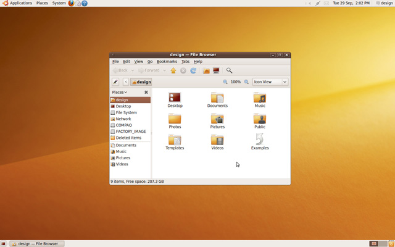This screenshot has height=247, width=395.
Task: Select the Examples link icon
Action: 260,140
